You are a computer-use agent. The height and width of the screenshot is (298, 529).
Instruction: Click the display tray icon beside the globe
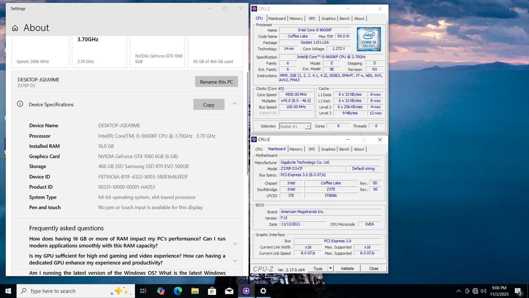click(x=467, y=291)
